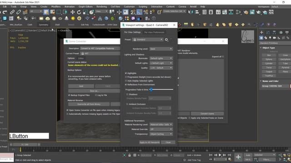Image resolution: width=291 pixels, height=163 pixels.
Task: Click Apply to All Viewports button
Action: [x=150, y=143]
